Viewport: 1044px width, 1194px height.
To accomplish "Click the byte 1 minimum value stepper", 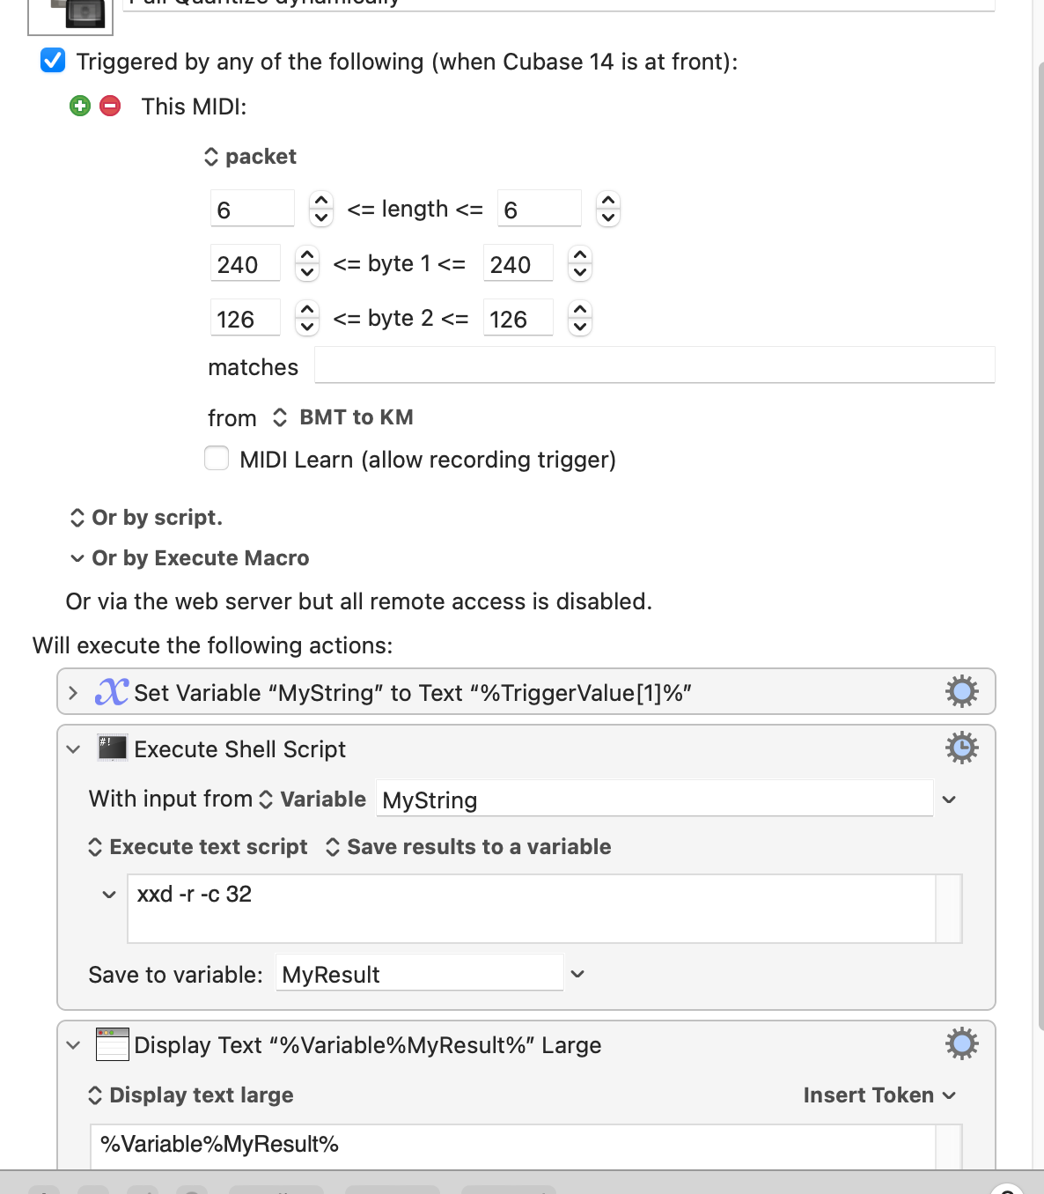I will tap(306, 263).
